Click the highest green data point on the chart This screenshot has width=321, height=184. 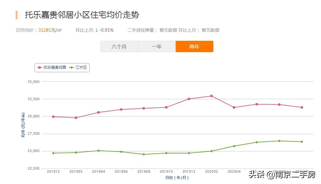pos(279,141)
